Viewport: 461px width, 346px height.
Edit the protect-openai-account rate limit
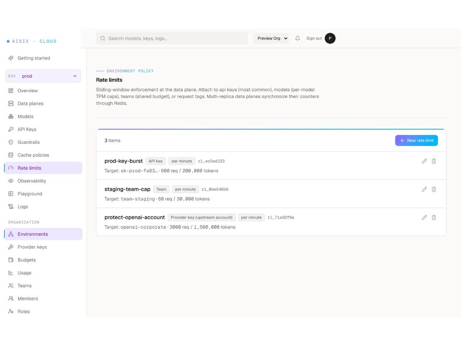pyautogui.click(x=424, y=217)
